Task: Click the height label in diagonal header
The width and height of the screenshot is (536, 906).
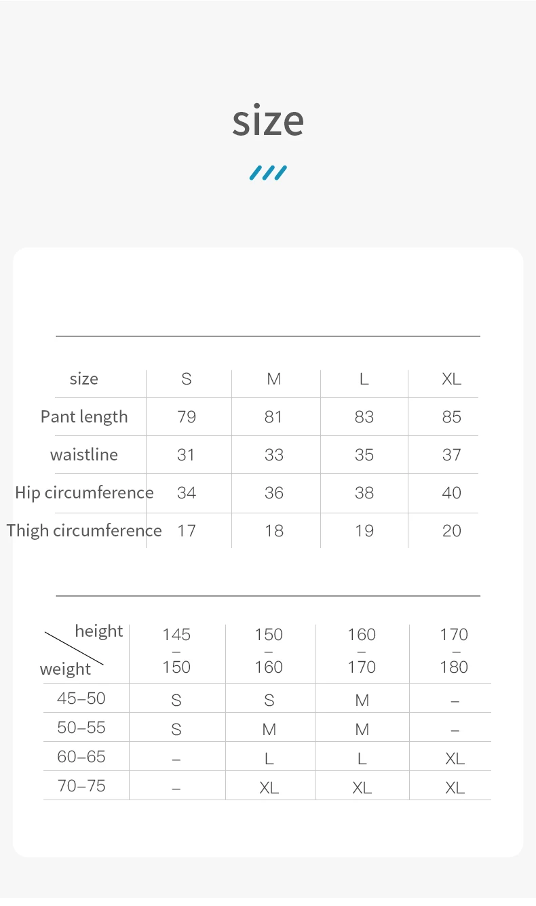Action: [99, 631]
